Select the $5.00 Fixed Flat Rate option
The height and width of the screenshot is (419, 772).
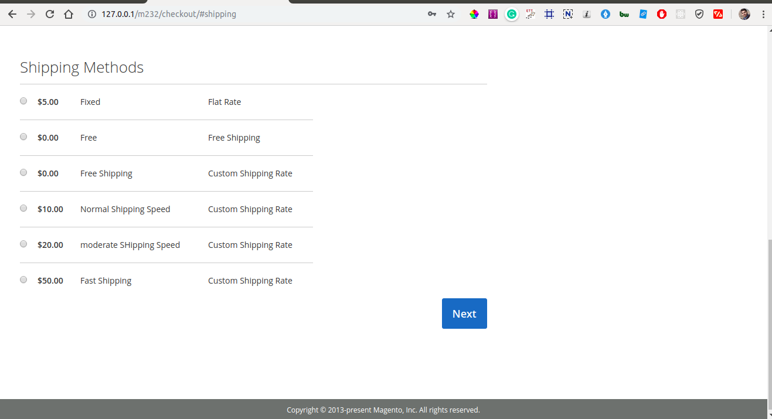click(23, 101)
